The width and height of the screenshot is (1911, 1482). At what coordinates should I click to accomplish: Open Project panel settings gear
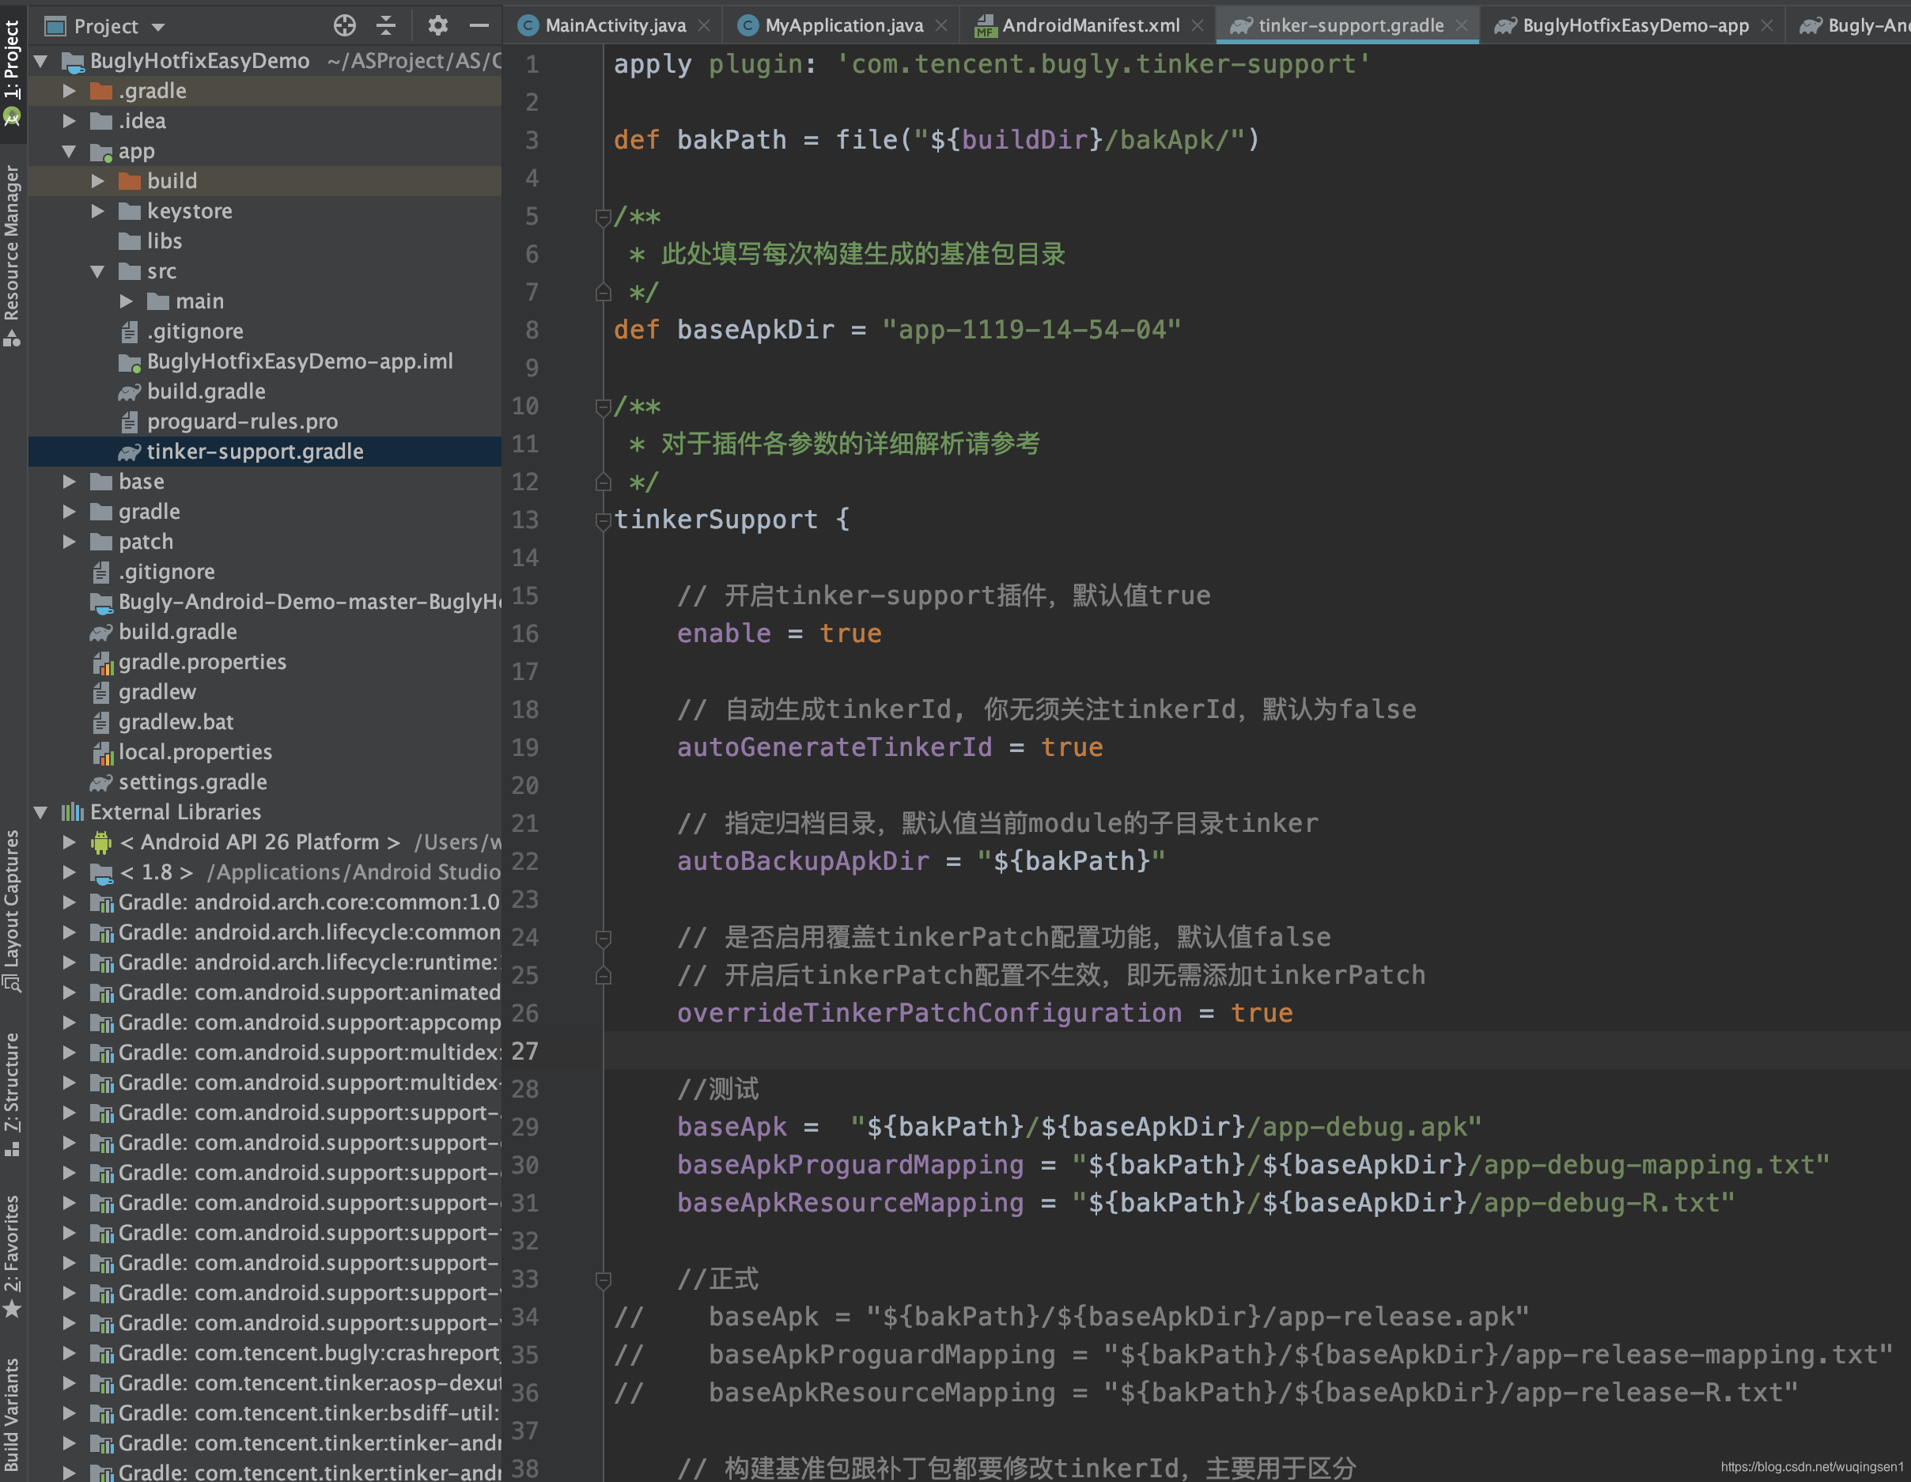tap(437, 25)
